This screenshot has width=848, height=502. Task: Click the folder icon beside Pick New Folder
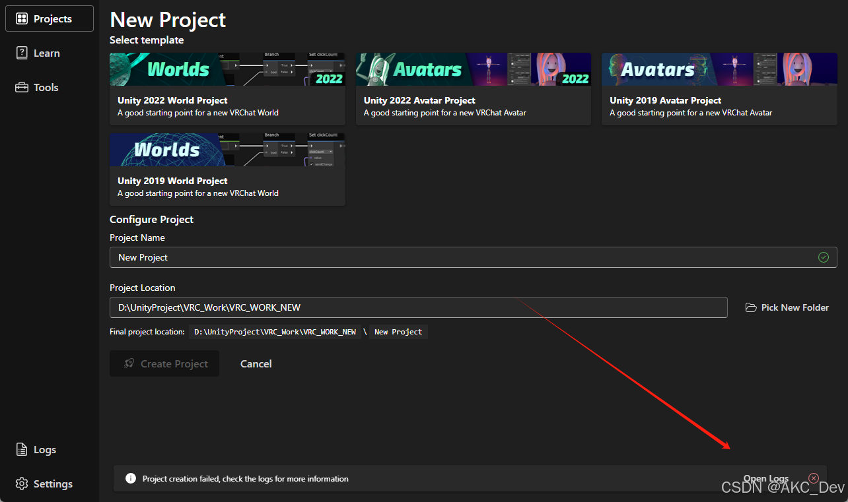[750, 307]
